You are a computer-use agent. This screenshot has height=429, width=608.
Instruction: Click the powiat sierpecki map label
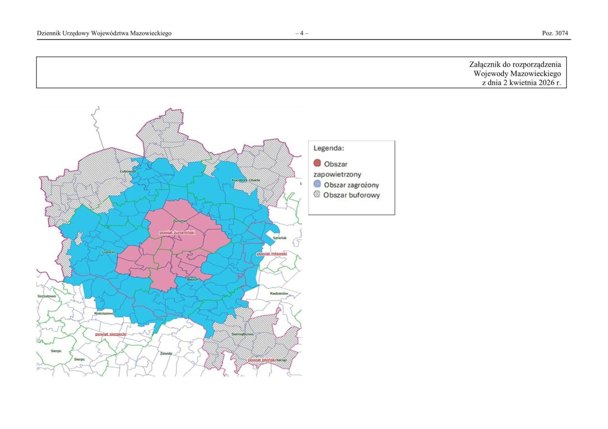tap(111, 334)
